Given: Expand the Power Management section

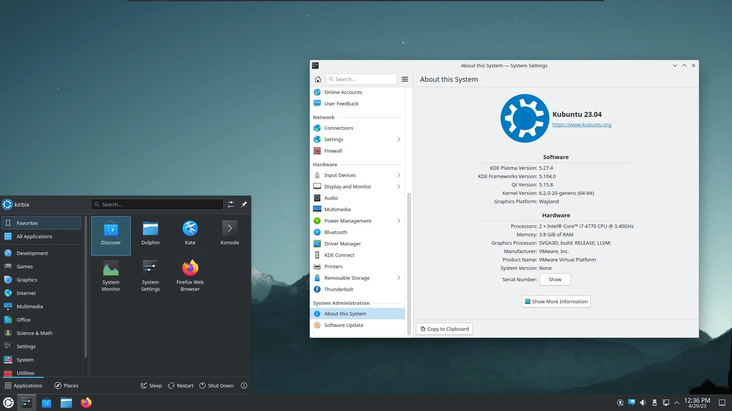Looking at the screenshot, I should 399,221.
